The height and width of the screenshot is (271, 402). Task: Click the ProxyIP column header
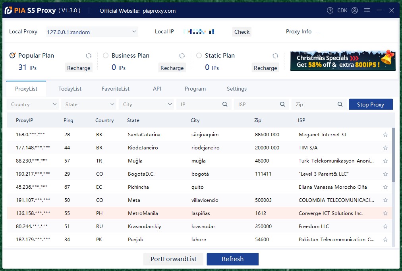24,120
